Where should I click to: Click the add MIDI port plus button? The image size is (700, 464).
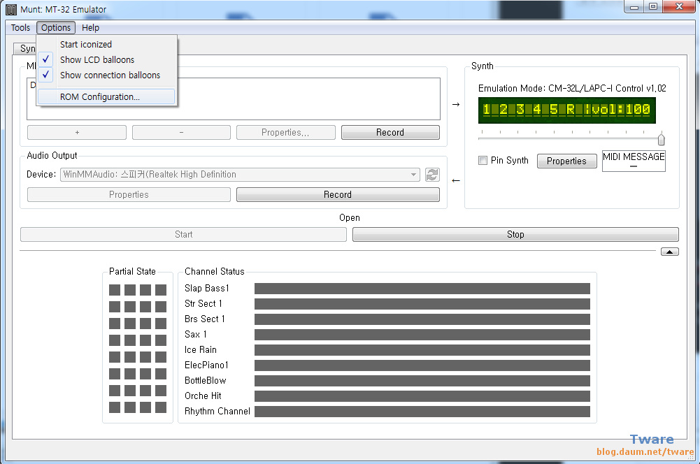coord(77,133)
